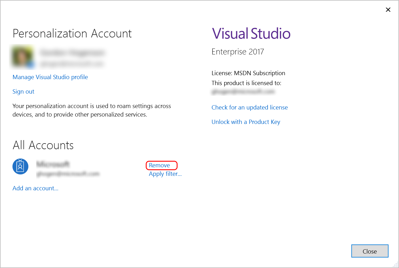Screen dimensions: 399x268
Task: Click the Personalization Account heading
Action: pos(72,33)
